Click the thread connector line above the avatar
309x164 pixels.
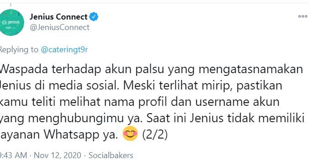click(11, 5)
